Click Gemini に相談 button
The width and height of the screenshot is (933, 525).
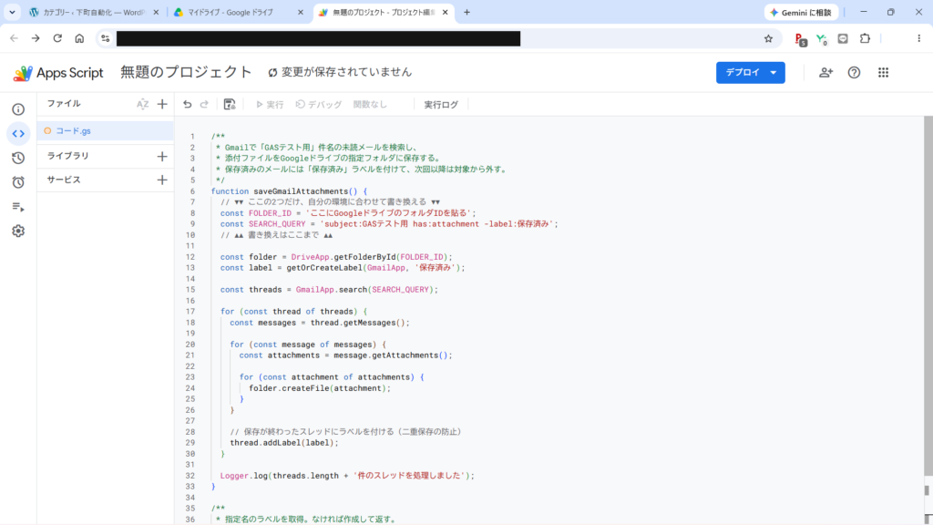pyautogui.click(x=802, y=12)
